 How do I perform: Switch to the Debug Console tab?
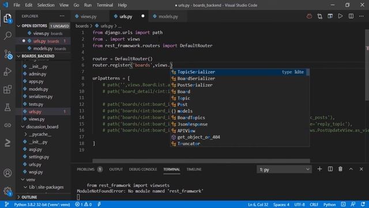142,169
